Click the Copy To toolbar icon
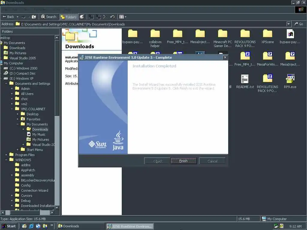The height and width of the screenshot is (230, 307). pos(98,17)
